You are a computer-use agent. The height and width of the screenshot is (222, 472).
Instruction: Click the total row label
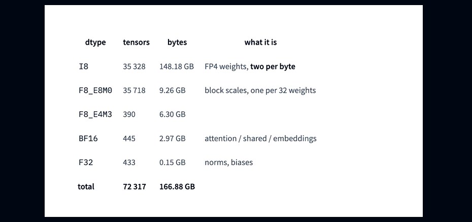click(x=86, y=186)
